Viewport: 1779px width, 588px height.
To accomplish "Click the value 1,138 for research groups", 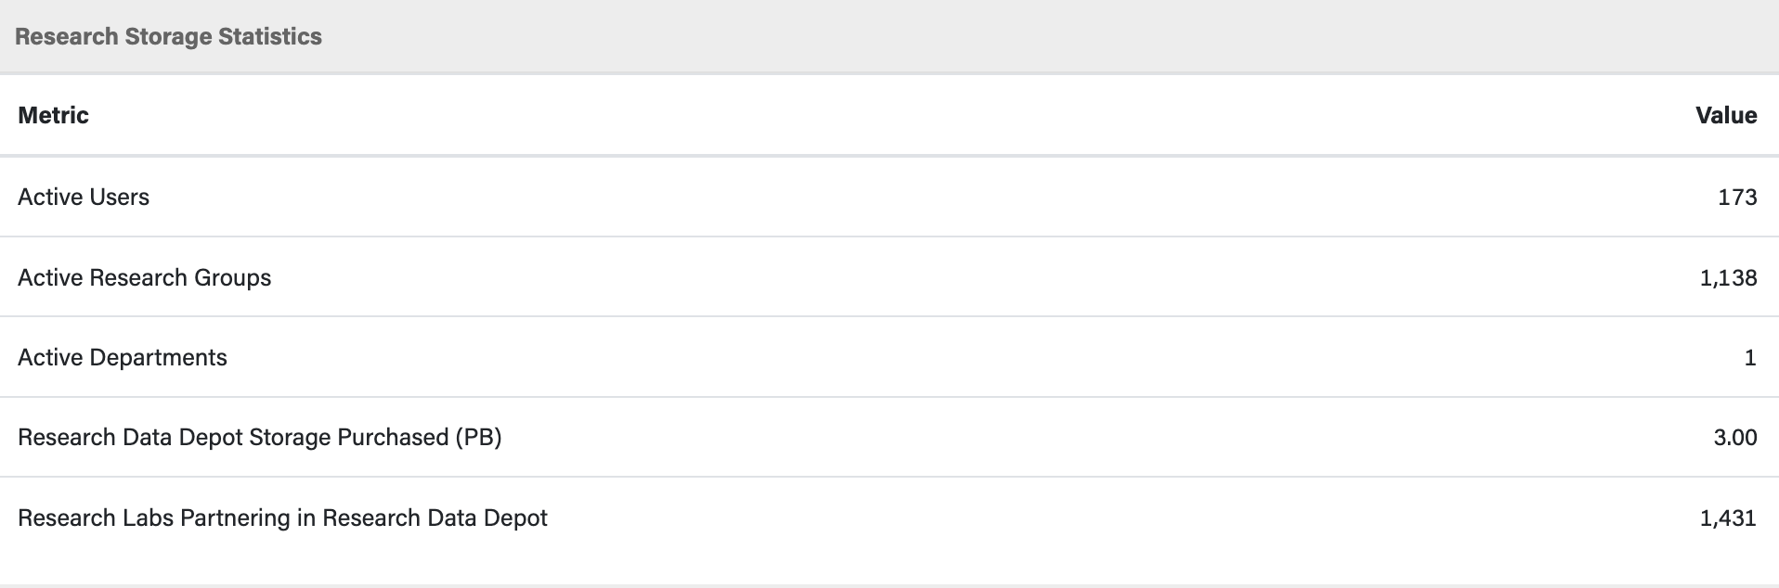I will [x=1728, y=277].
